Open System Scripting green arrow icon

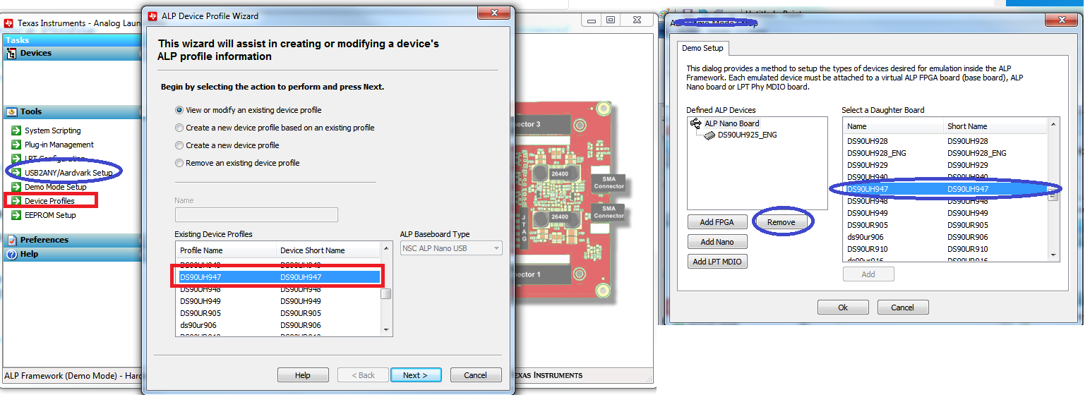[16, 130]
